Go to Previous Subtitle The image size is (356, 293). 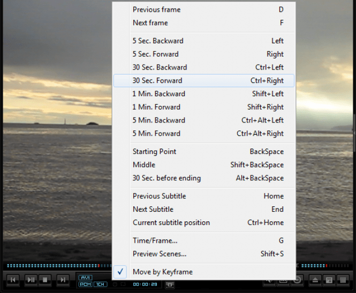point(204,196)
